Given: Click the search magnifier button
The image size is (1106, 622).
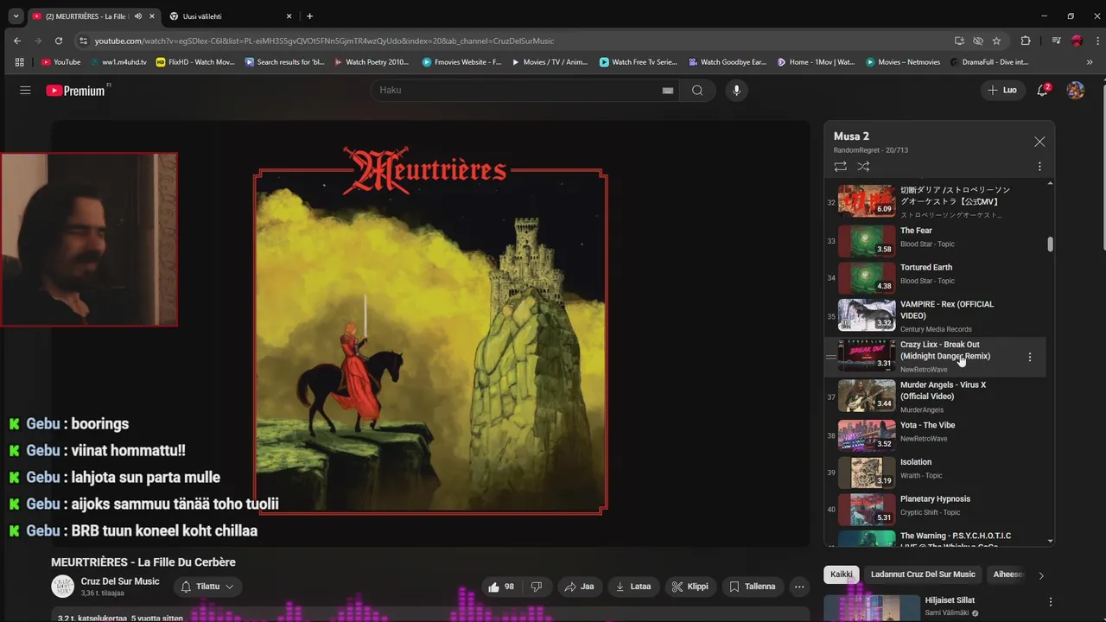Looking at the screenshot, I should coord(697,90).
